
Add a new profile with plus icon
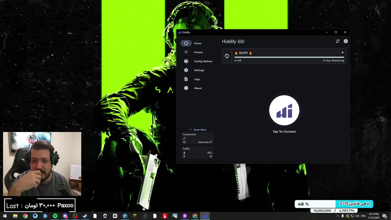tap(346, 41)
